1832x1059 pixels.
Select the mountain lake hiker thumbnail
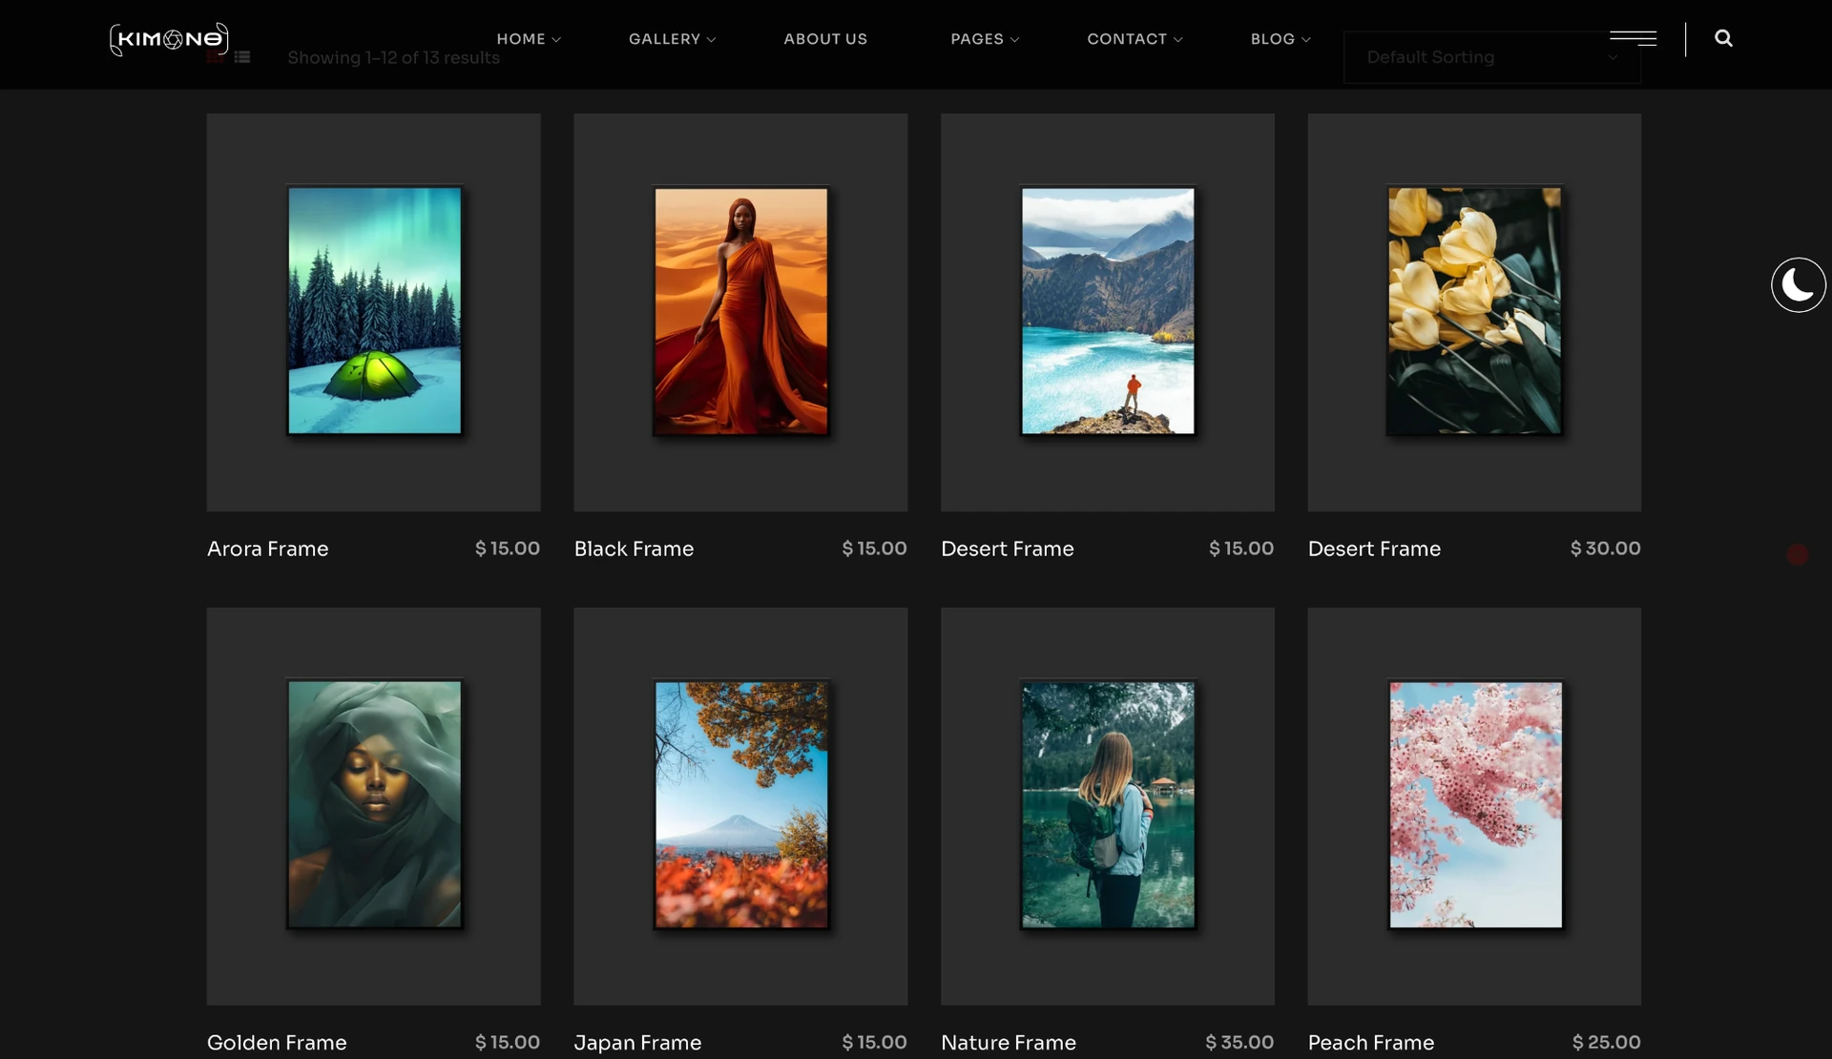tap(1107, 311)
